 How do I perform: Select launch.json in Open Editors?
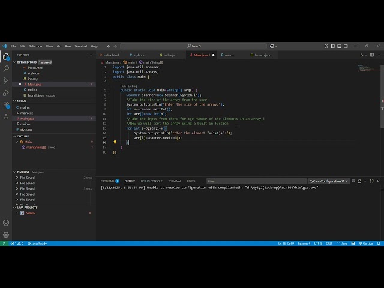click(54, 95)
